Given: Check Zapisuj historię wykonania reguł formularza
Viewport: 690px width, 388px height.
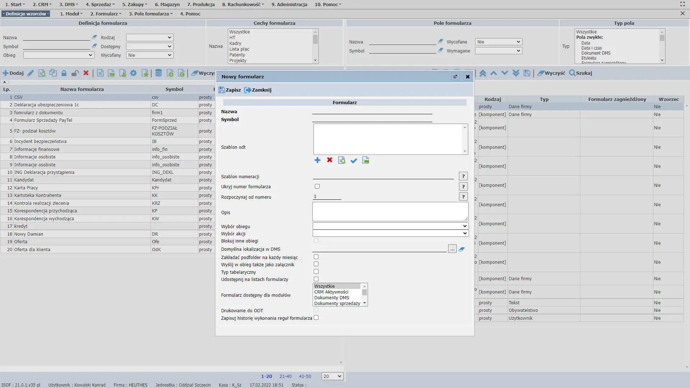Looking at the screenshot, I should 316,318.
